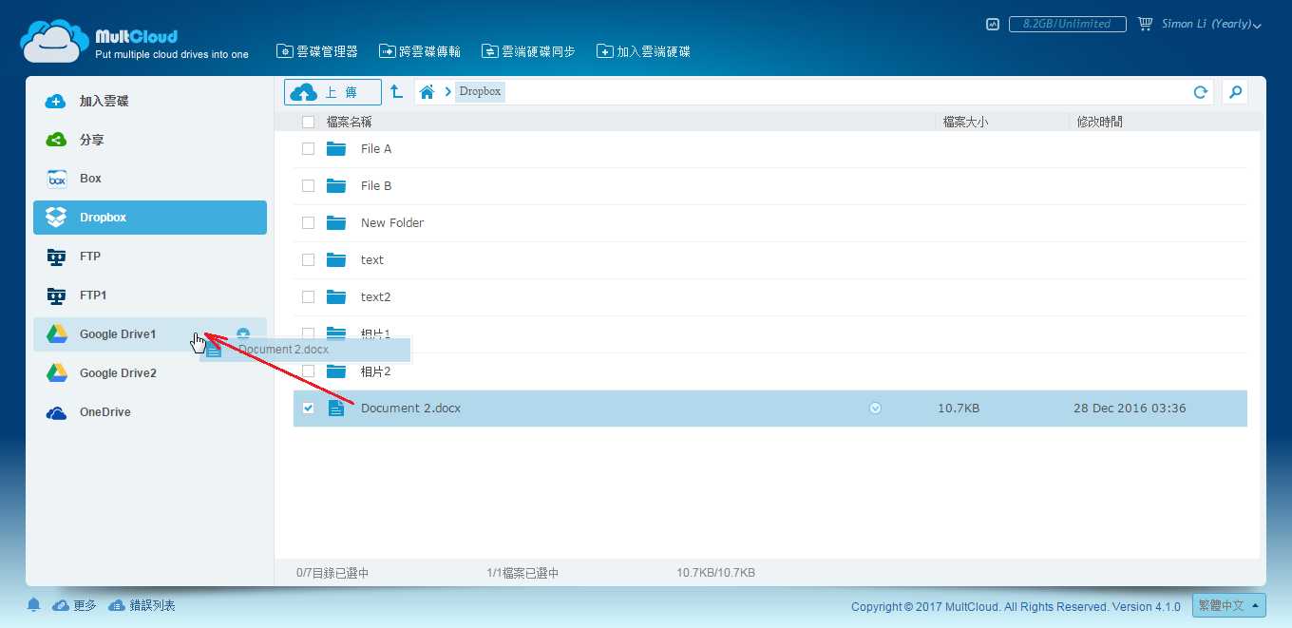1292x628 pixels.
Task: Expand the Document 2.docx row options arrow
Action: coord(875,409)
